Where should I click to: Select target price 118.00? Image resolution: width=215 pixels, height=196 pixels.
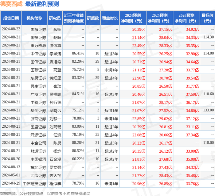209,142
